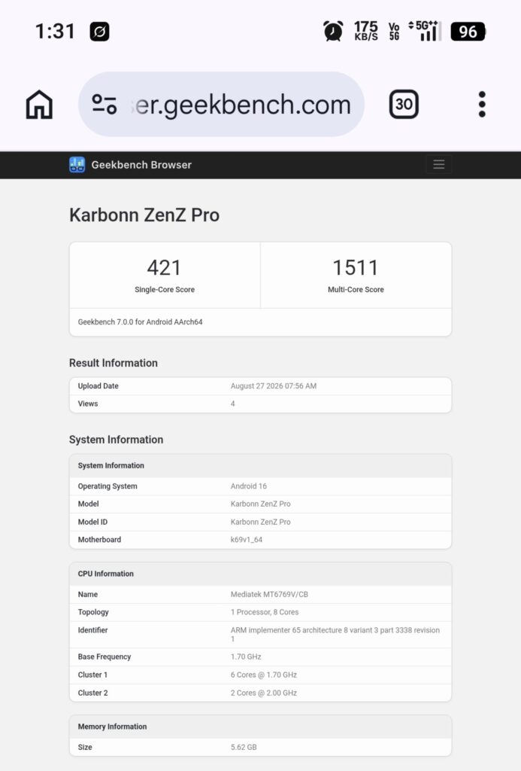Expand the hamburger navigation menu
Screen dimensions: 521x771
tap(438, 164)
